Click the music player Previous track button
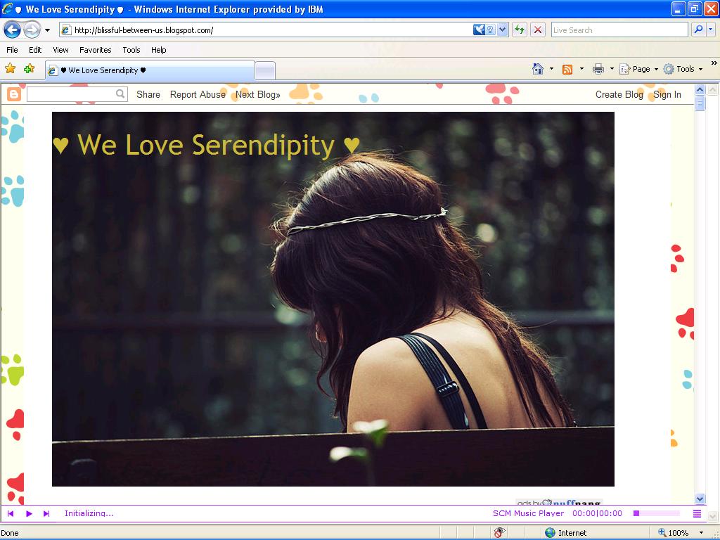720x540 pixels. (11, 513)
